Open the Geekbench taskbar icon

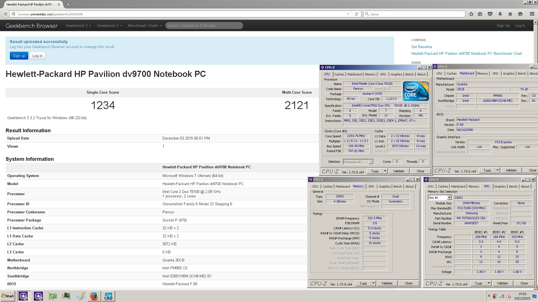tap(108, 296)
